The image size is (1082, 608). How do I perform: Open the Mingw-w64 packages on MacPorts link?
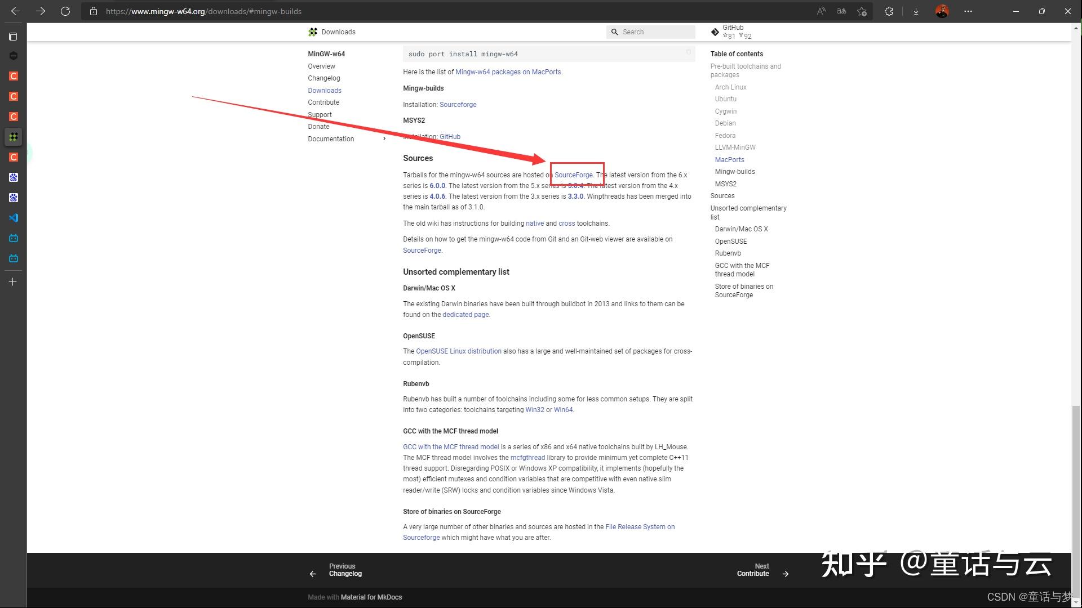coord(508,72)
